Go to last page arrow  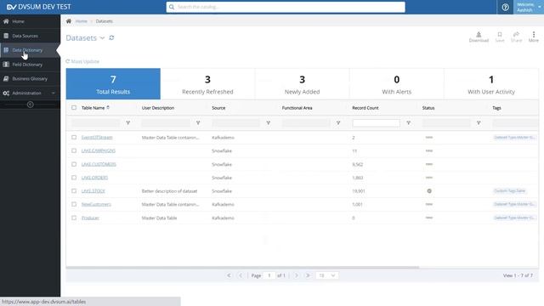308,275
